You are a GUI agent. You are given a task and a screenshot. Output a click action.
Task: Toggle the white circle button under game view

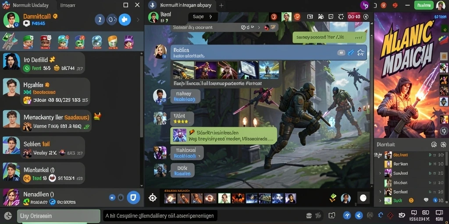coord(363,198)
